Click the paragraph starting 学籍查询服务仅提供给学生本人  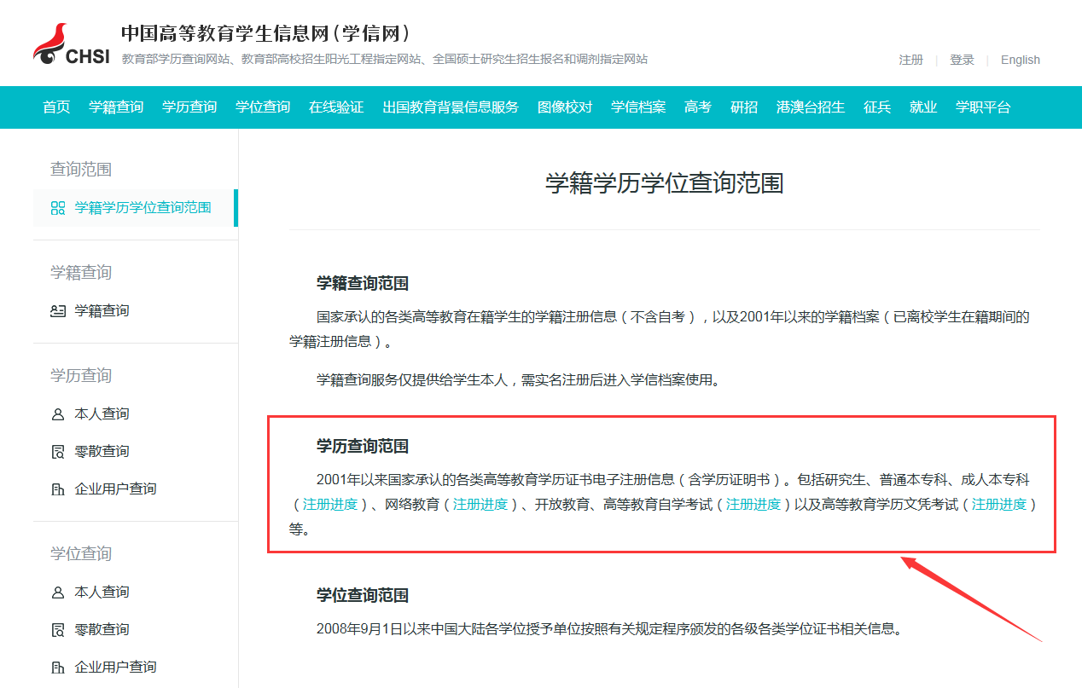520,380
